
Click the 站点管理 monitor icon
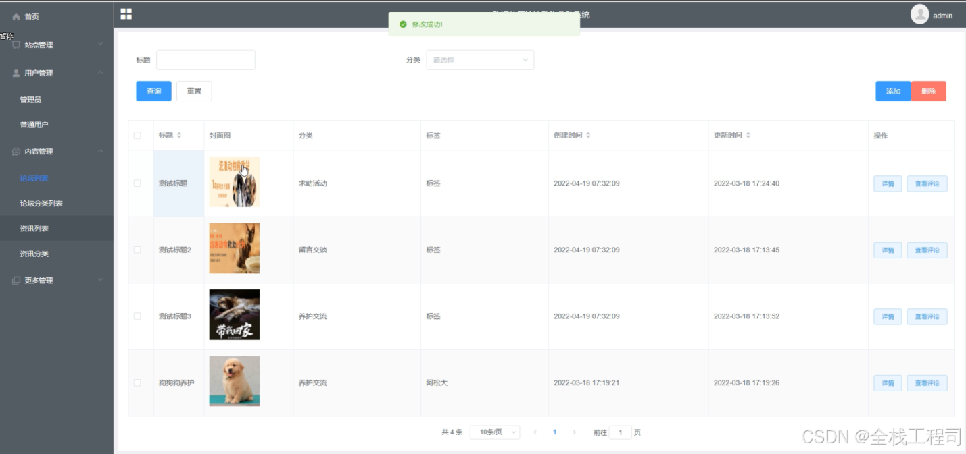(16, 45)
